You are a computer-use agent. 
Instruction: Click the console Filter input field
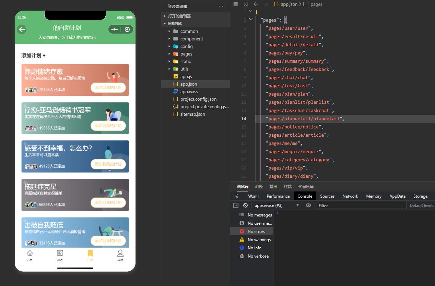point(361,206)
